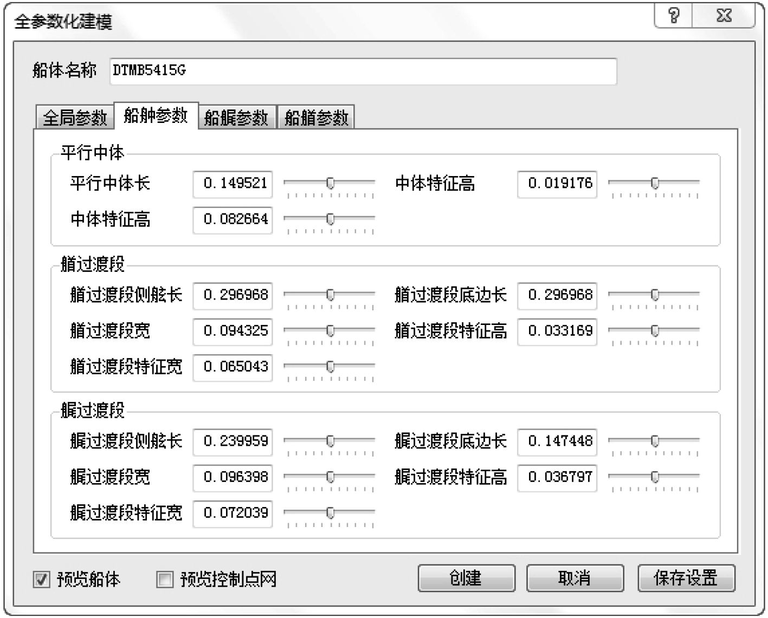Click the 艉过渡段特征宽 value field
768x618 pixels.
(x=233, y=513)
